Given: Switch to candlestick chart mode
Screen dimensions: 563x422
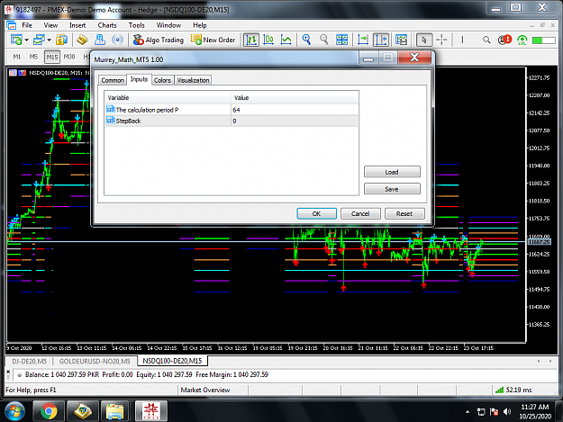Looking at the screenshot, I should [x=268, y=40].
